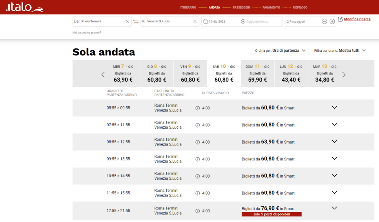Select the SAB 10 dic date tab

coord(224,73)
